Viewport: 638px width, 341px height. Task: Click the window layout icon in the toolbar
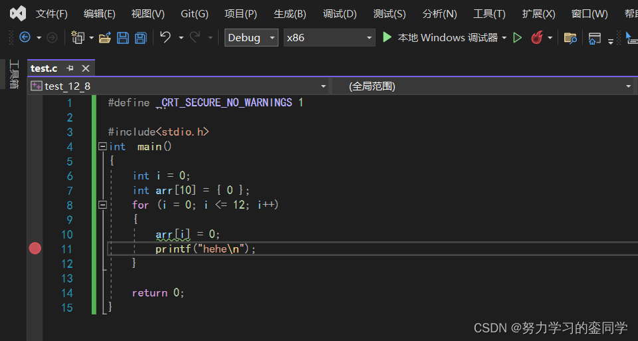594,39
